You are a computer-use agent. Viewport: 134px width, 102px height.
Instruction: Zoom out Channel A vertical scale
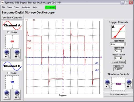click(7, 54)
